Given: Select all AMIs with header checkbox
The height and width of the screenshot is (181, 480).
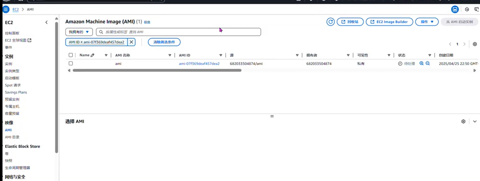Looking at the screenshot, I should click(x=71, y=55).
